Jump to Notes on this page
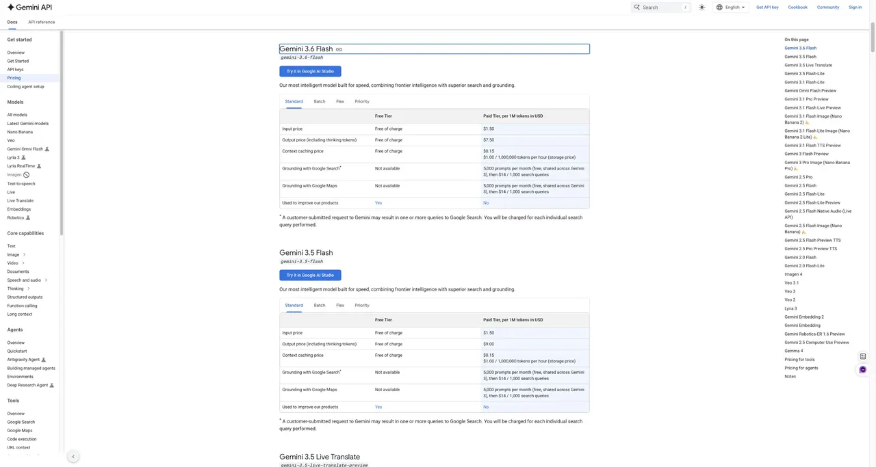 [790, 377]
